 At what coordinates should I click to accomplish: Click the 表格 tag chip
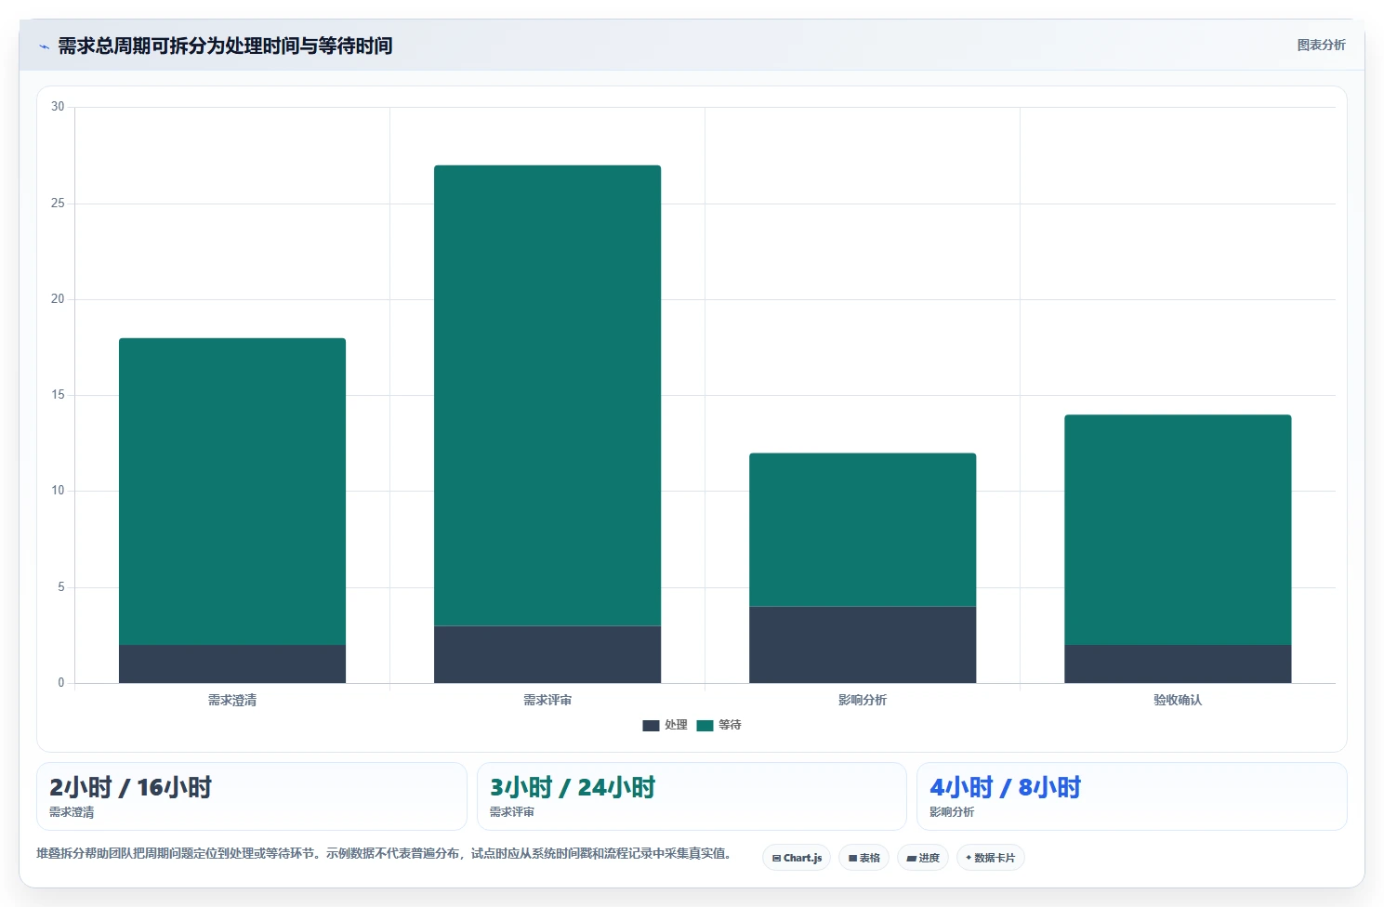point(863,858)
